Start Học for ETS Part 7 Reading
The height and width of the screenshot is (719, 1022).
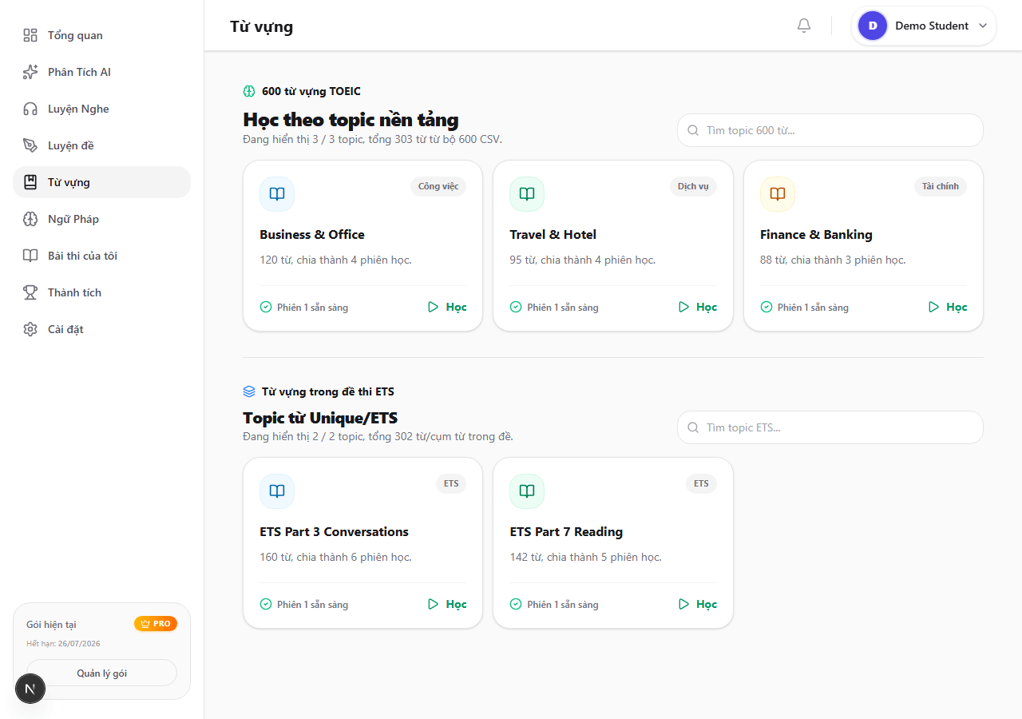click(697, 604)
